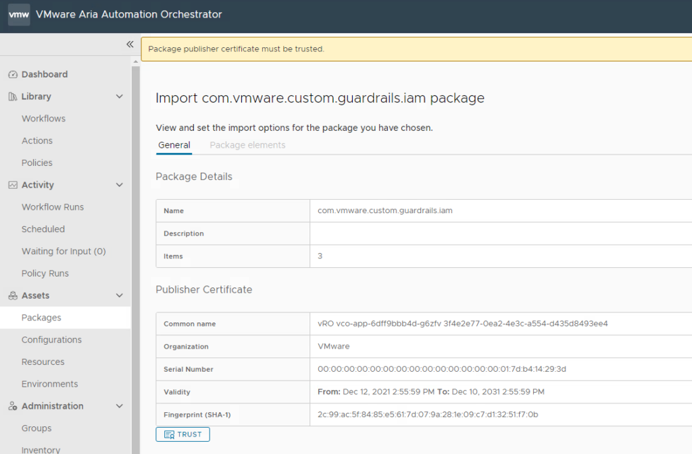Go to Packages under Assets

tap(41, 318)
